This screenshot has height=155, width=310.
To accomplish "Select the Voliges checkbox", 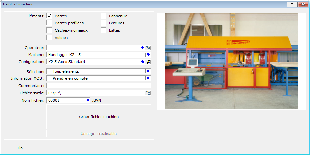I will (49, 38).
